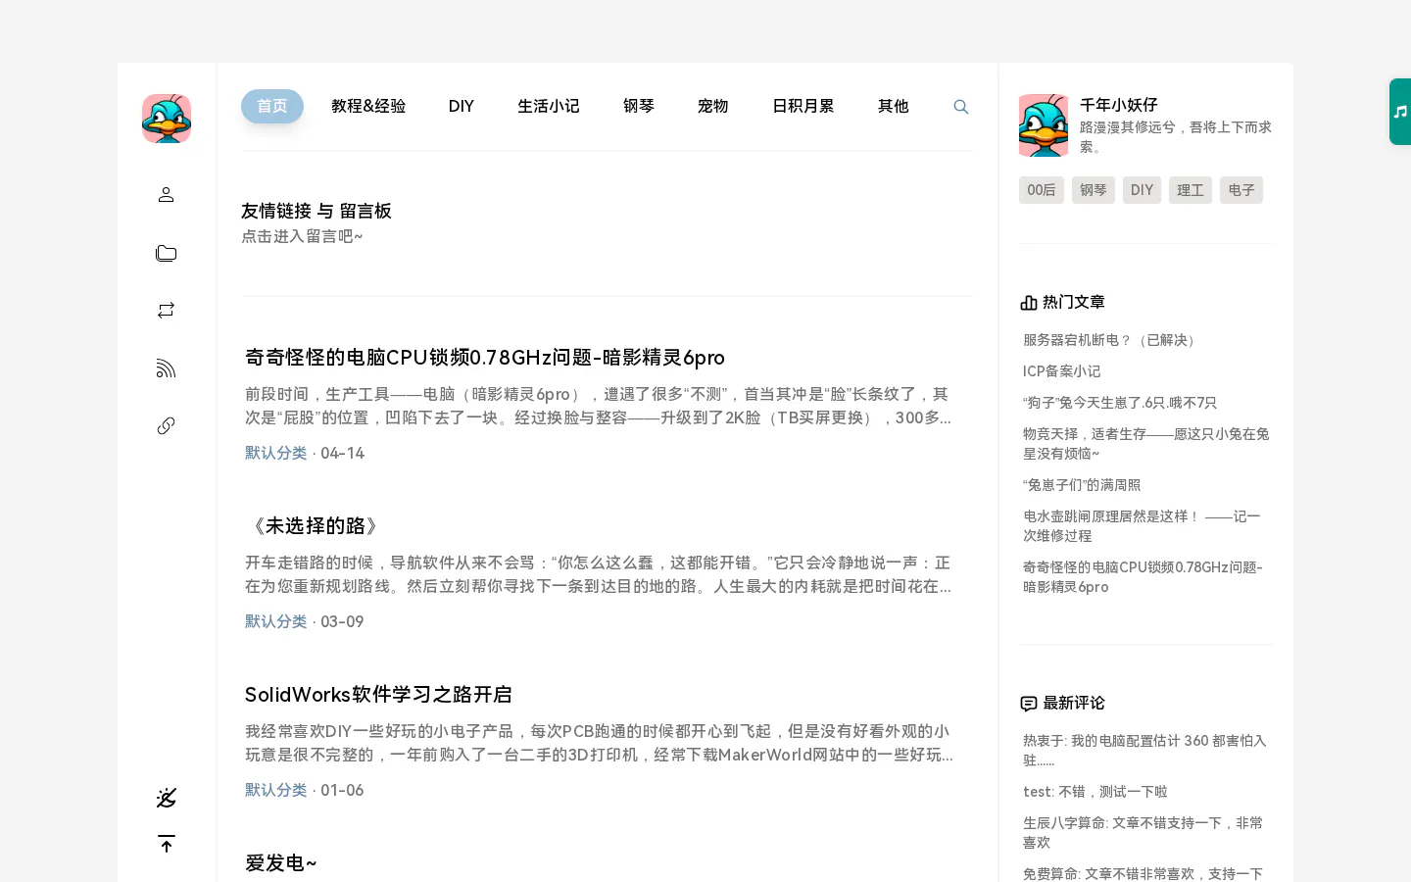Go to the DIY menu item
This screenshot has width=1411, height=882.
tap(462, 106)
